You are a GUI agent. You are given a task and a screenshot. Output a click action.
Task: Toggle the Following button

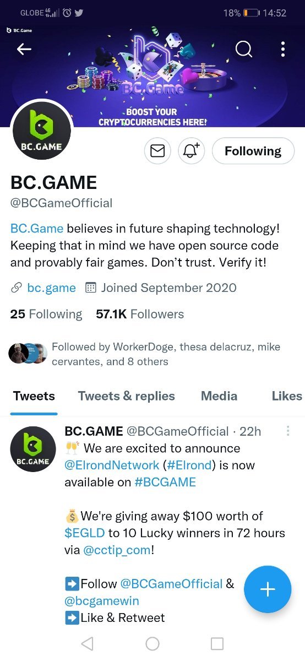[253, 151]
